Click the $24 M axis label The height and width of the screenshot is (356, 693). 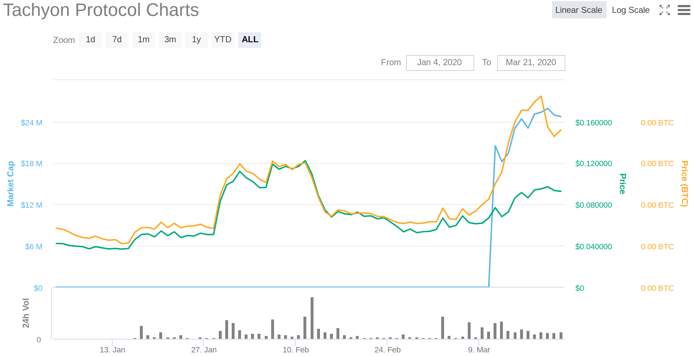pyautogui.click(x=32, y=123)
